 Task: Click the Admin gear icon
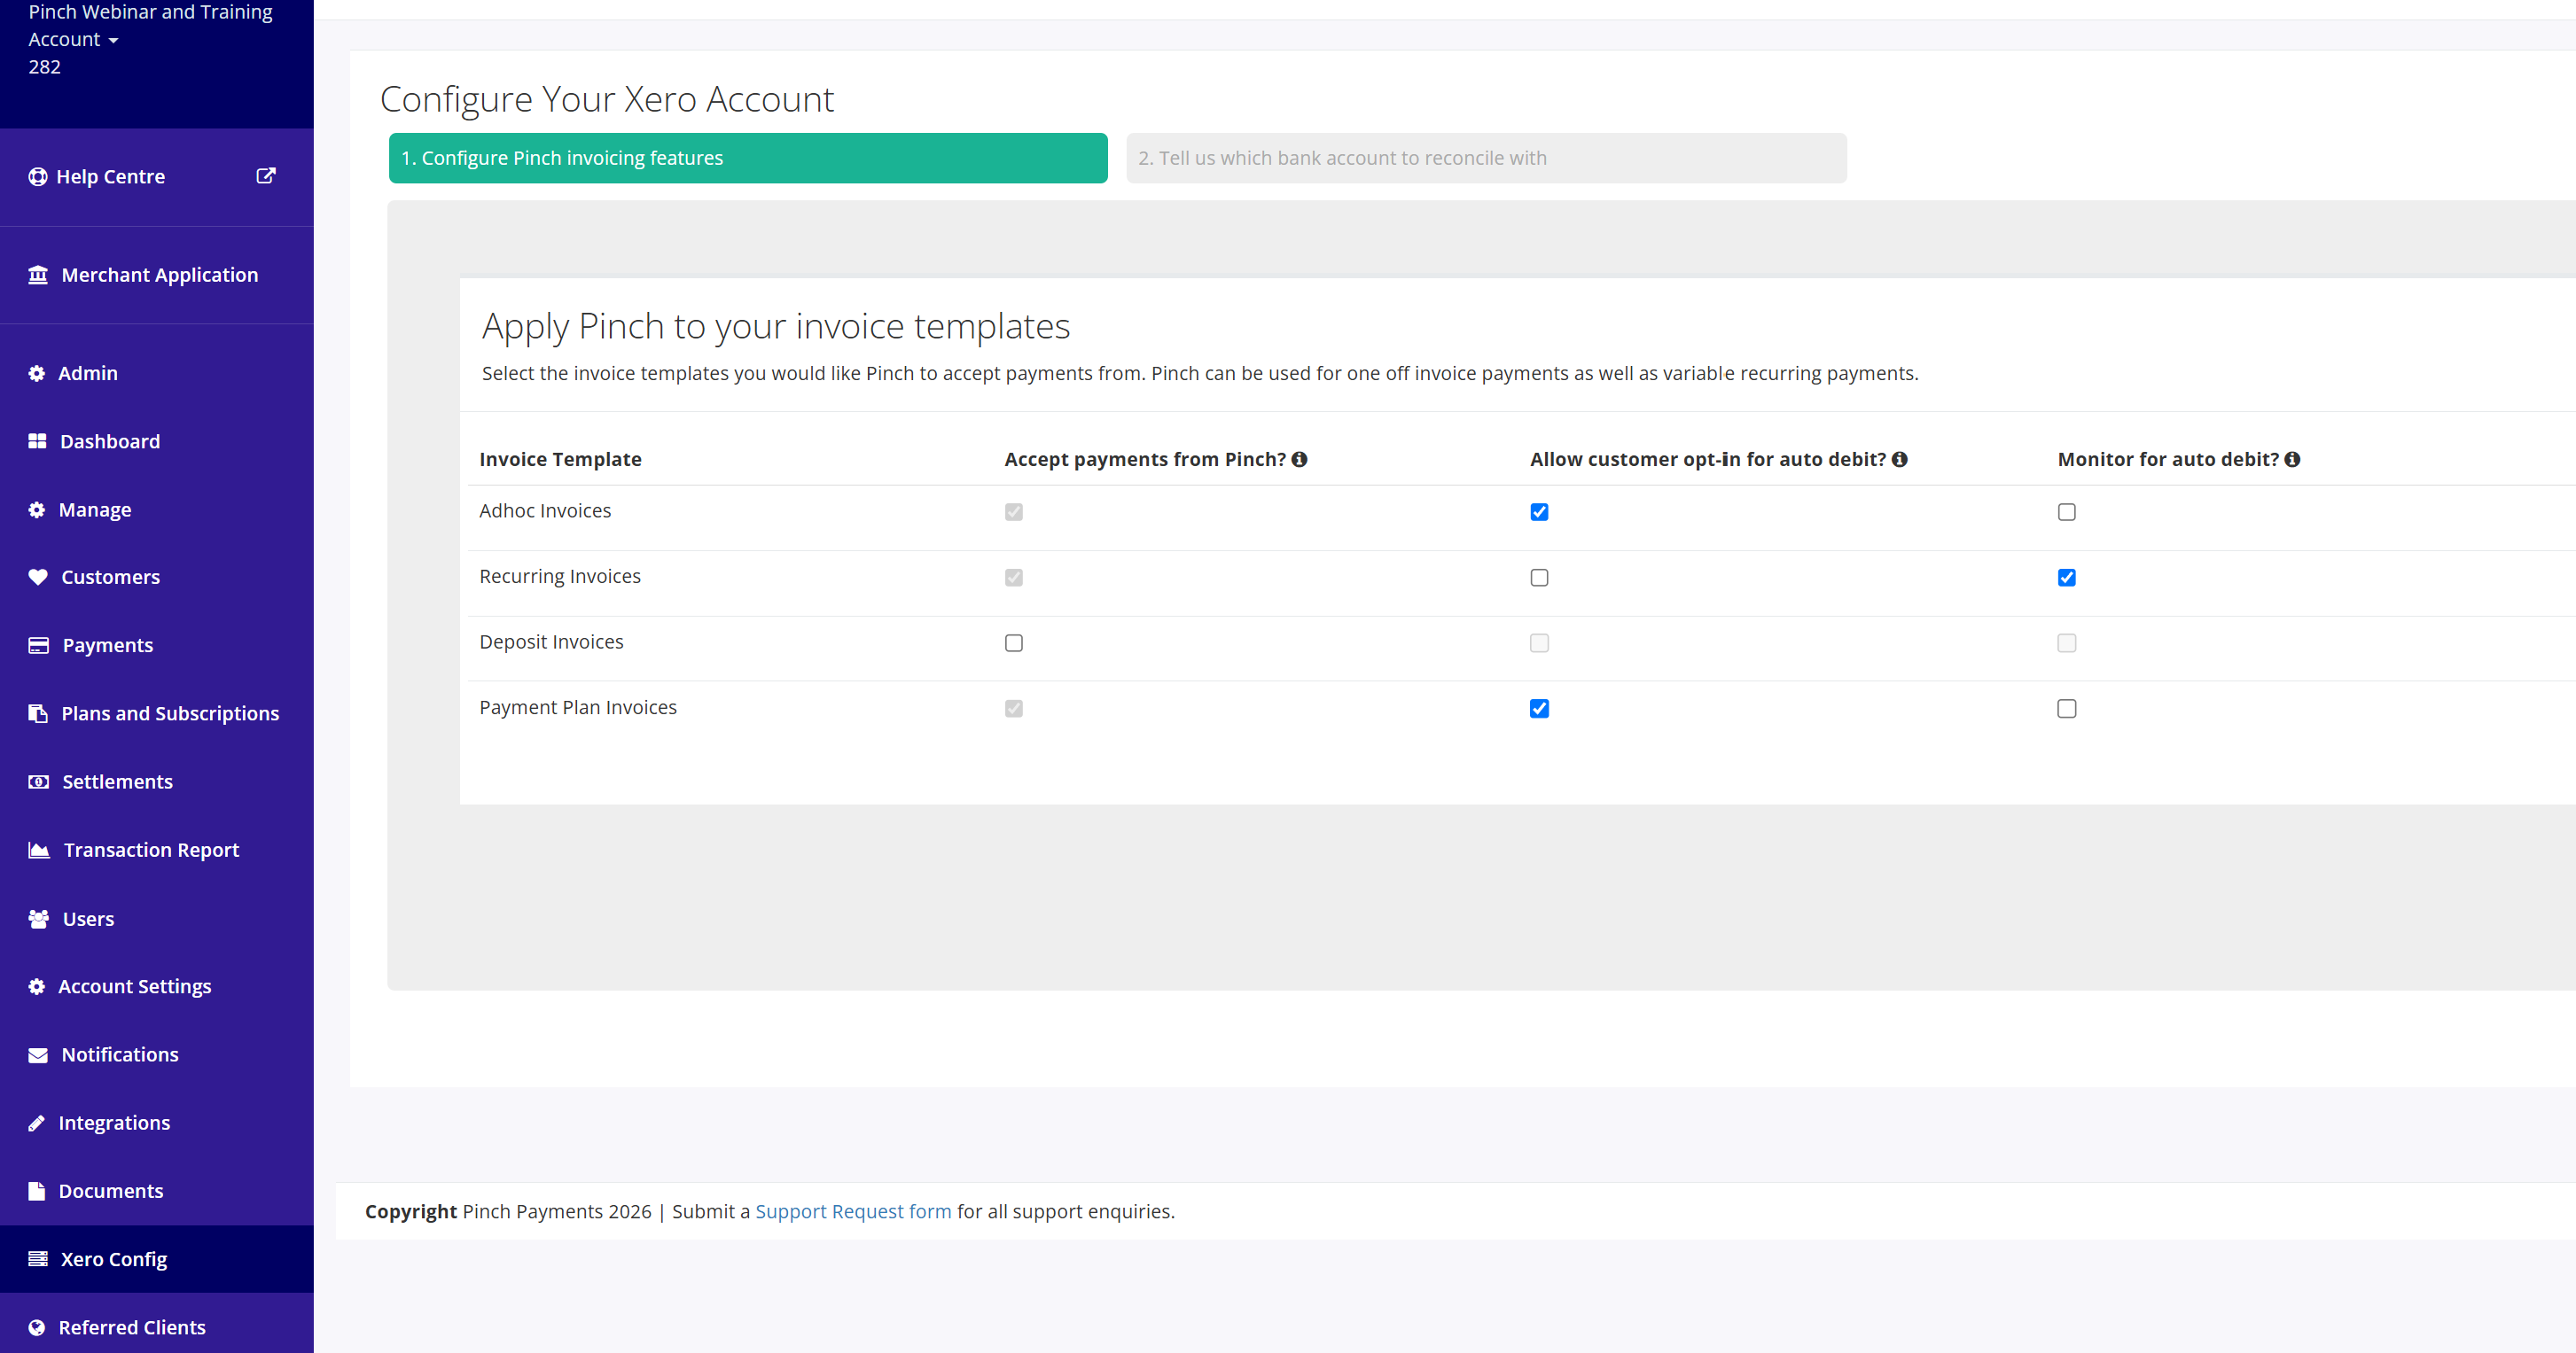click(37, 374)
